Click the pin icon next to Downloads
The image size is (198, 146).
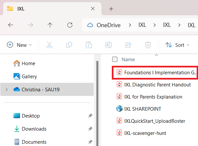[90, 129]
